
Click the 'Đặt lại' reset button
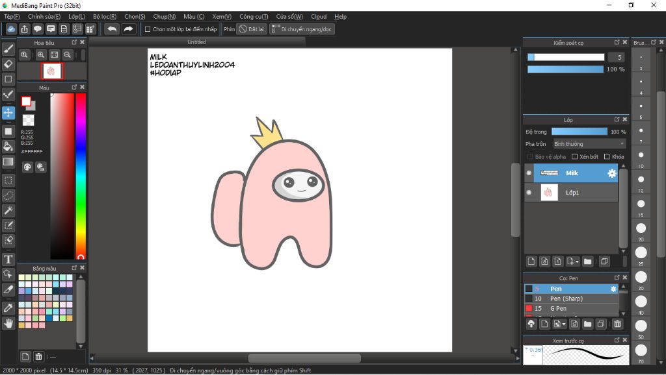pyautogui.click(x=252, y=29)
